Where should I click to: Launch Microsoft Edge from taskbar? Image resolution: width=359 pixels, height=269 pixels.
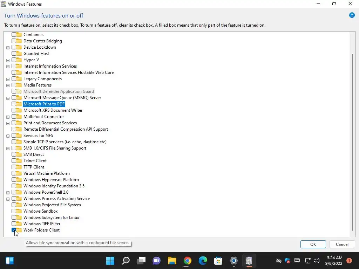point(203,261)
